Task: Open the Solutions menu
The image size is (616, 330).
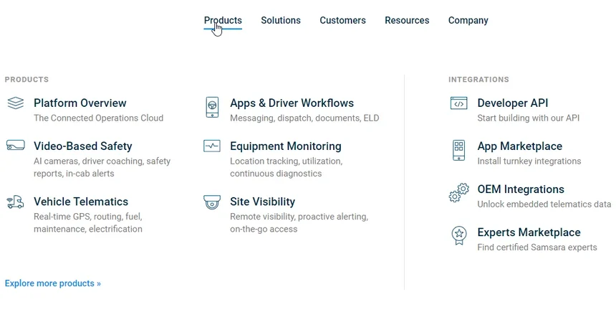Action: (281, 21)
